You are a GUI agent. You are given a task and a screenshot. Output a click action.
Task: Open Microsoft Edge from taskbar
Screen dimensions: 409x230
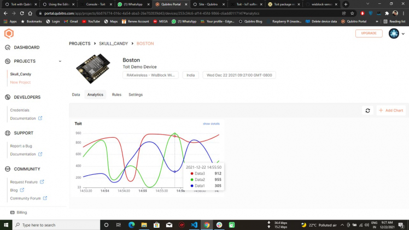tap(131, 225)
